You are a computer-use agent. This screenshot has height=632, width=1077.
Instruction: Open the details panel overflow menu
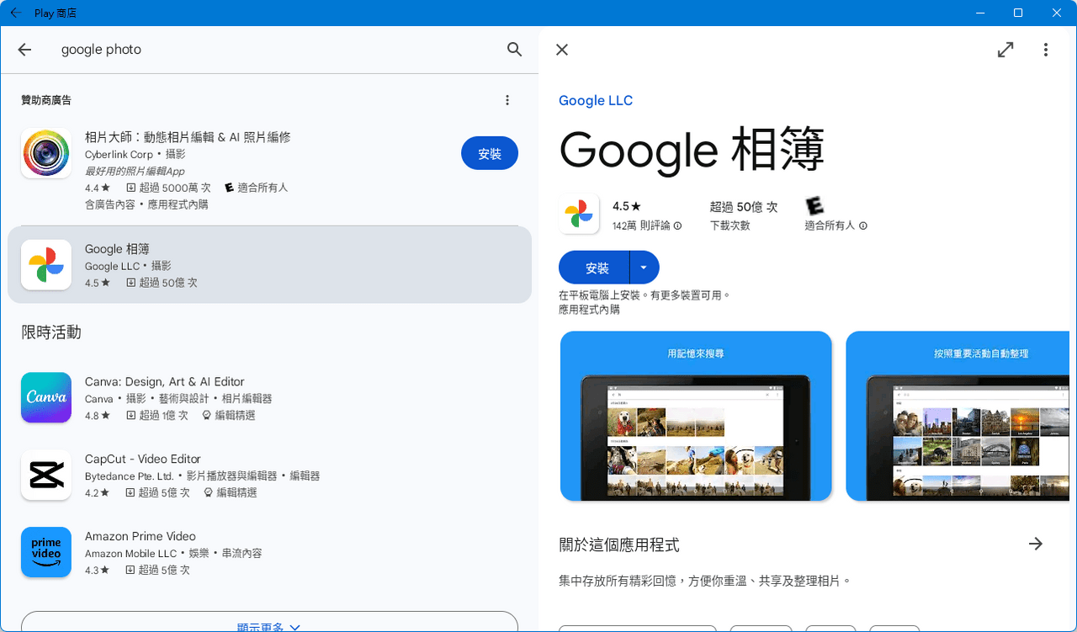coord(1046,50)
